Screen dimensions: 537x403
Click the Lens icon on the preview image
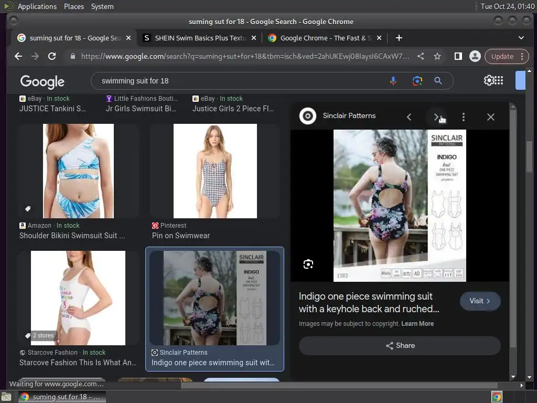pyautogui.click(x=308, y=264)
